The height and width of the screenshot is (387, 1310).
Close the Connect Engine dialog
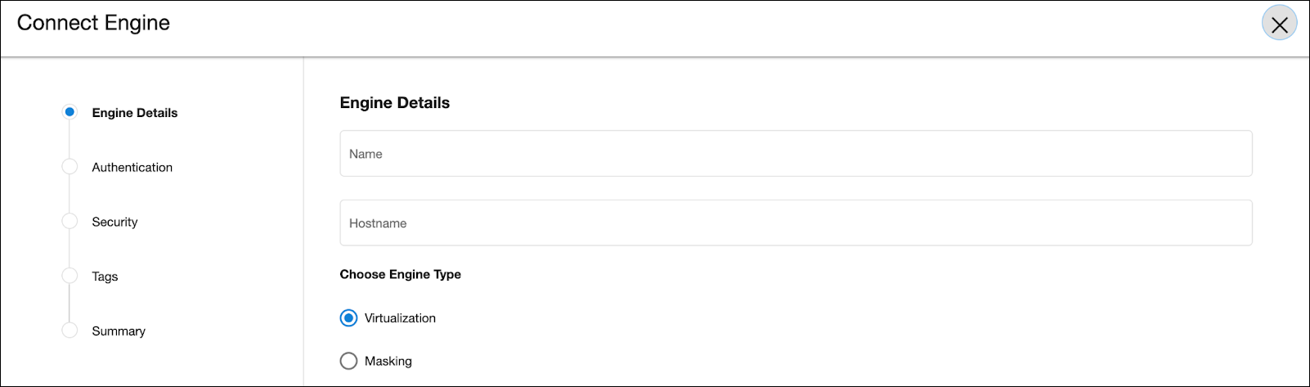click(x=1279, y=24)
